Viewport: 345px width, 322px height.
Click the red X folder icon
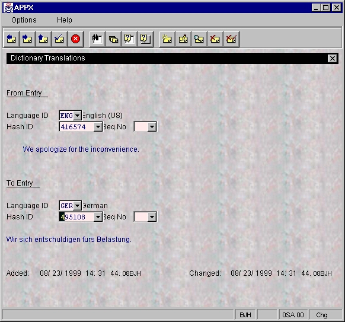tap(215, 39)
